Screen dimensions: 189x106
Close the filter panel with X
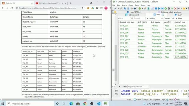point(119,86)
